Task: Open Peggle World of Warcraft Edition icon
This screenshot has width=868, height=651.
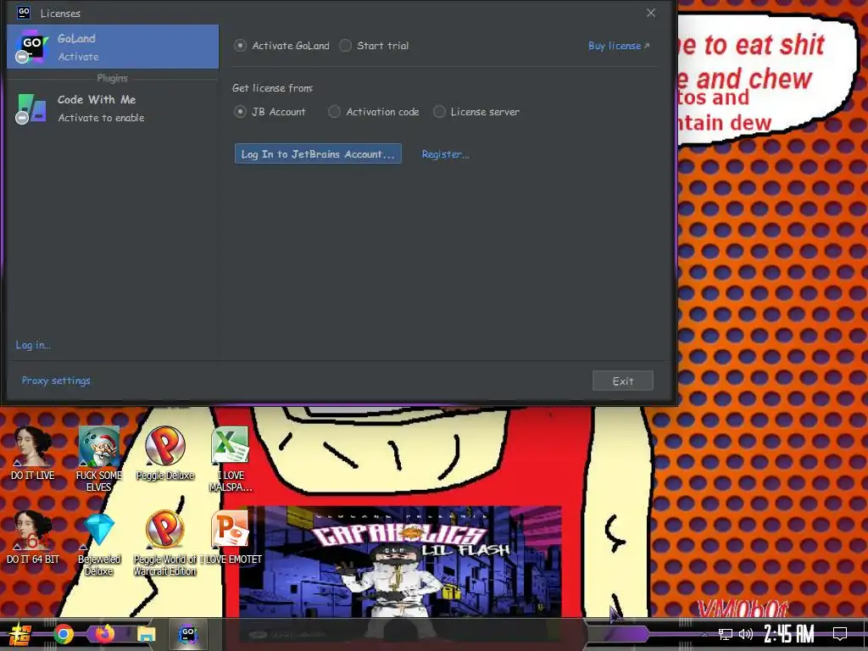Action: tap(165, 543)
